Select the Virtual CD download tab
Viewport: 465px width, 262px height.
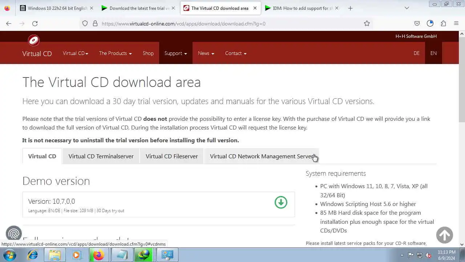point(42,156)
